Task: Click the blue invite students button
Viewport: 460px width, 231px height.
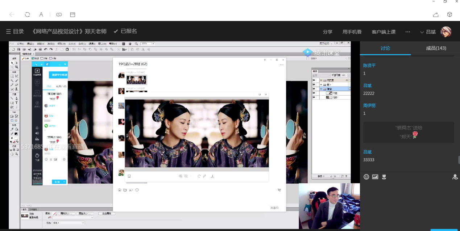Action: click(x=58, y=75)
